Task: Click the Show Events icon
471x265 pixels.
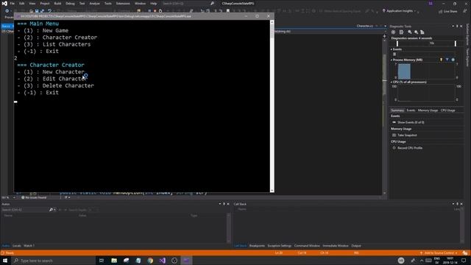Action: (394, 122)
